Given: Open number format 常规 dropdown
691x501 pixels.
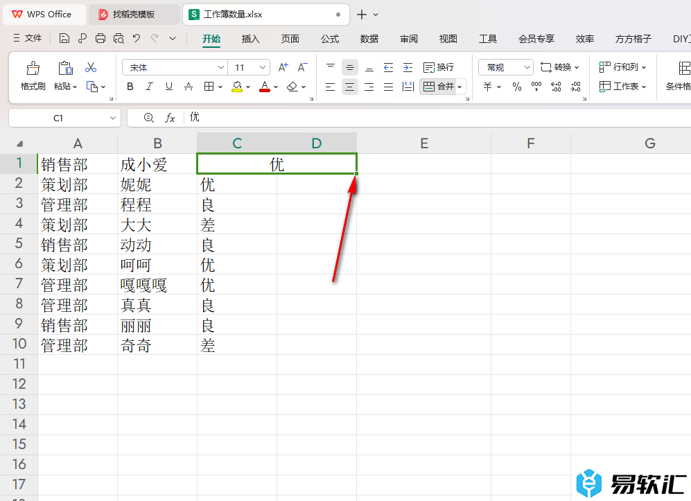Looking at the screenshot, I should [527, 67].
